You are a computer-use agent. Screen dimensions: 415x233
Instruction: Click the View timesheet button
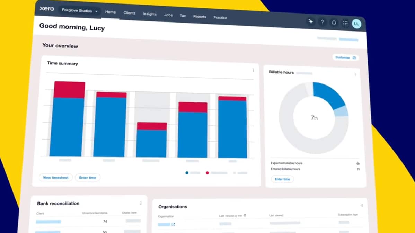point(55,178)
